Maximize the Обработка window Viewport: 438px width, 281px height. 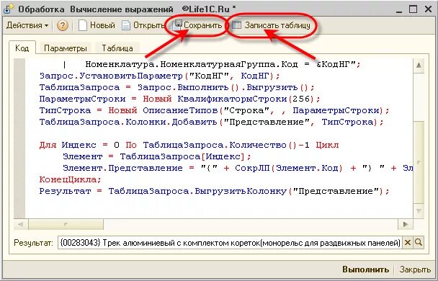coord(413,9)
